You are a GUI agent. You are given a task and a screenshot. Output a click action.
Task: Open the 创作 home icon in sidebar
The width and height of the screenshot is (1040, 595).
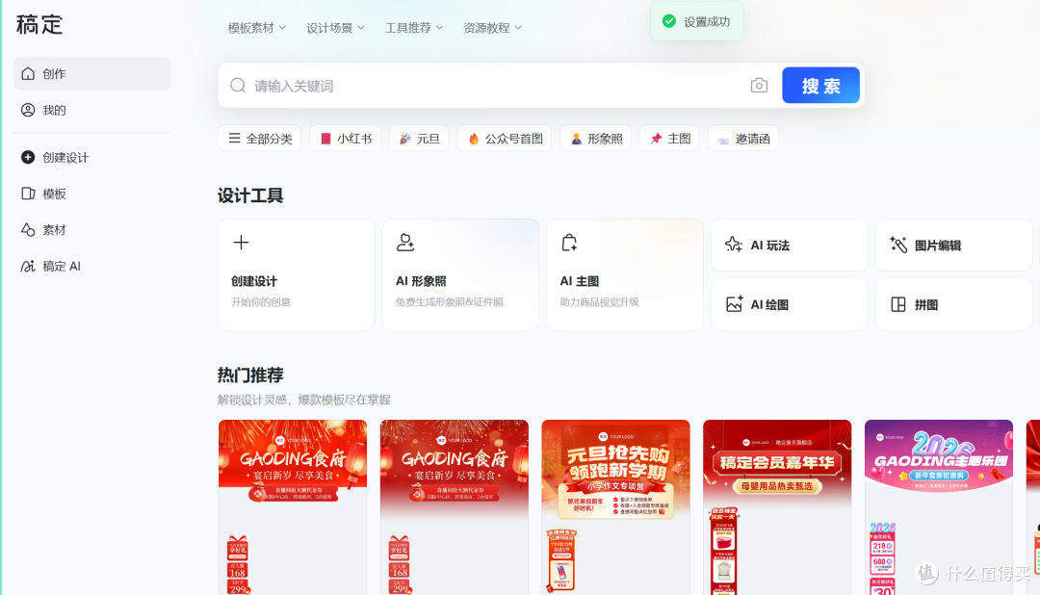click(28, 73)
